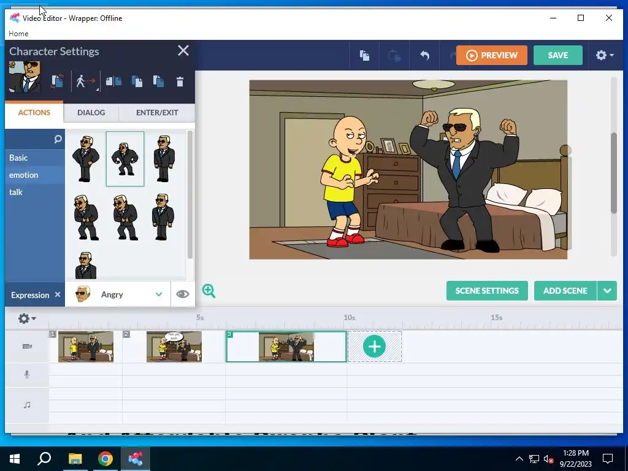This screenshot has height=471, width=628.
Task: Select the partially visible pose at list bottom
Action: tap(86, 265)
